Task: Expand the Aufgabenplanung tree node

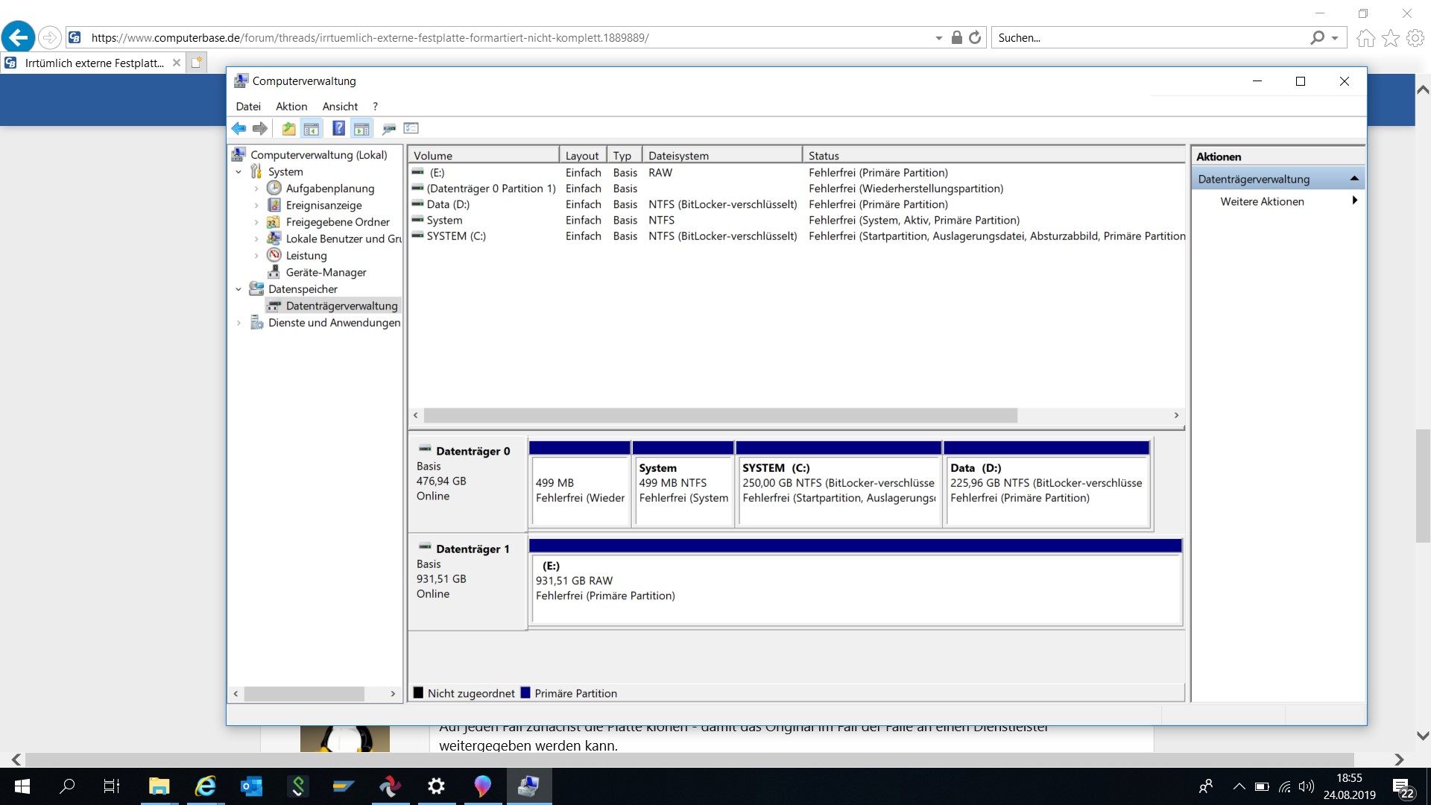Action: click(256, 189)
